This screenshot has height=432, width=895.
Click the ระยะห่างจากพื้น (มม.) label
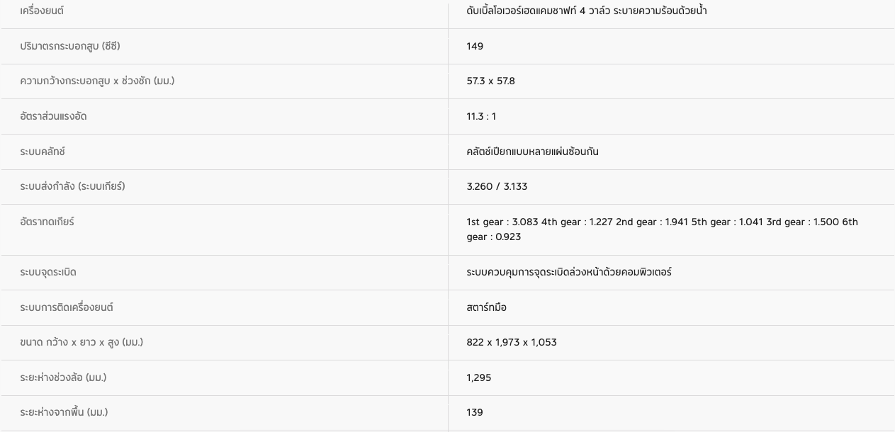64,412
